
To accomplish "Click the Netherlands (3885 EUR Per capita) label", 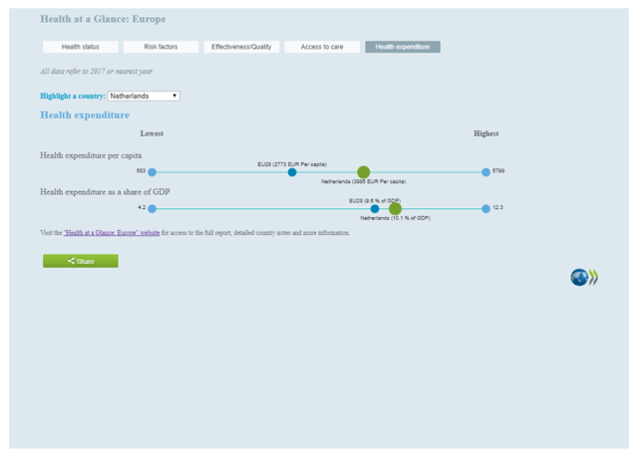I will click(363, 182).
